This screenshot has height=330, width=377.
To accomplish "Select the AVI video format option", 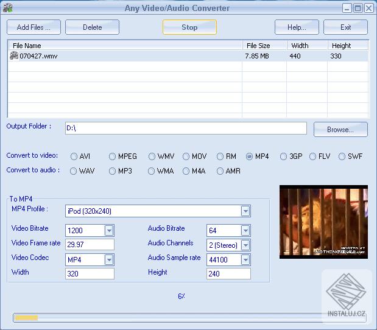I will point(74,156).
